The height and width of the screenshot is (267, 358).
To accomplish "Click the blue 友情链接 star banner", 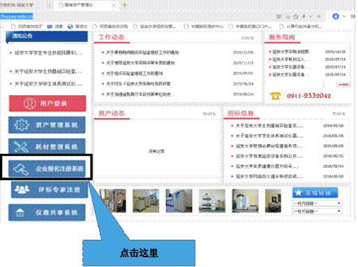I will 315,192.
